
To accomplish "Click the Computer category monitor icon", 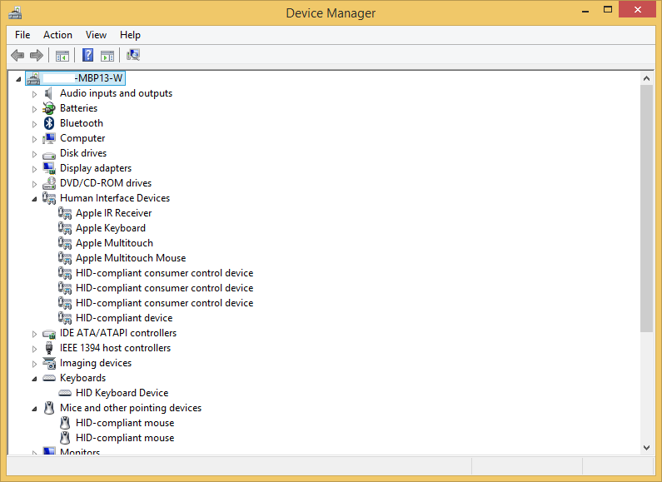I will [x=49, y=138].
